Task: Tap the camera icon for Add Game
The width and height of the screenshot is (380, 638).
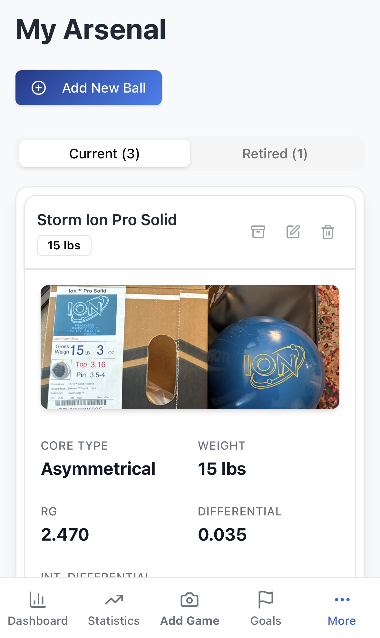Action: (x=190, y=600)
